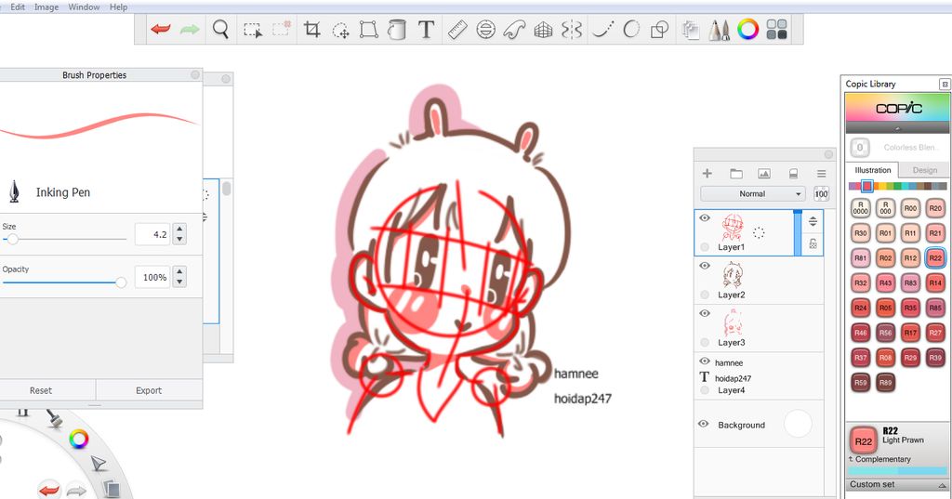This screenshot has height=499, width=952.
Task: Hide Layer3 with its eye icon
Action: (705, 313)
